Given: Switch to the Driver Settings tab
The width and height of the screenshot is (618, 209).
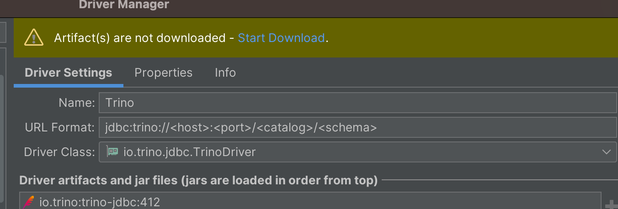Looking at the screenshot, I should coord(69,73).
